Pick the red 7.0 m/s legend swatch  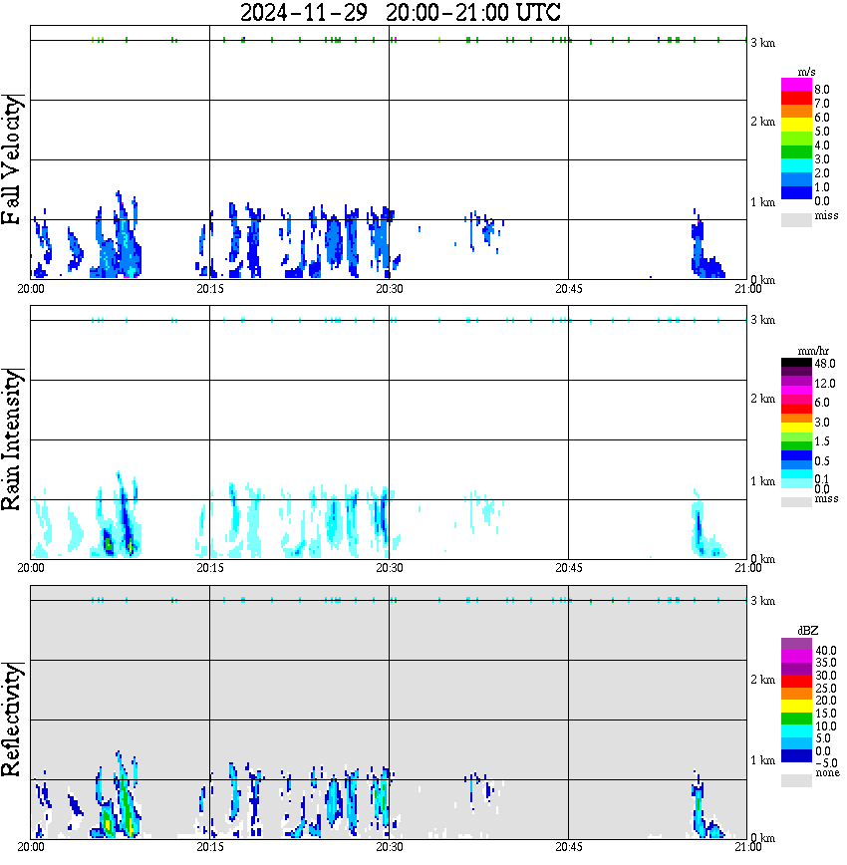pyautogui.click(x=796, y=99)
